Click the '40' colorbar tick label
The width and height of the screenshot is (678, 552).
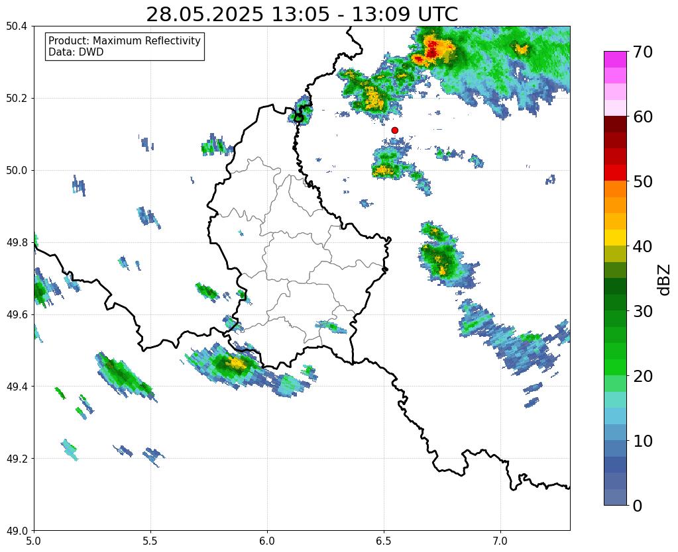(x=642, y=246)
